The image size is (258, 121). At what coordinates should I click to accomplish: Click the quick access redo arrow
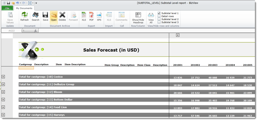[x=24, y=3]
